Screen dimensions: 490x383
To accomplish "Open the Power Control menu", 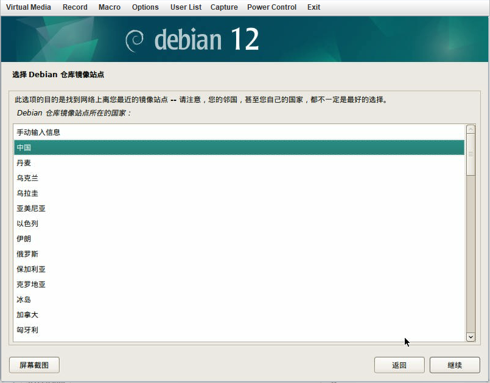I will [271, 7].
